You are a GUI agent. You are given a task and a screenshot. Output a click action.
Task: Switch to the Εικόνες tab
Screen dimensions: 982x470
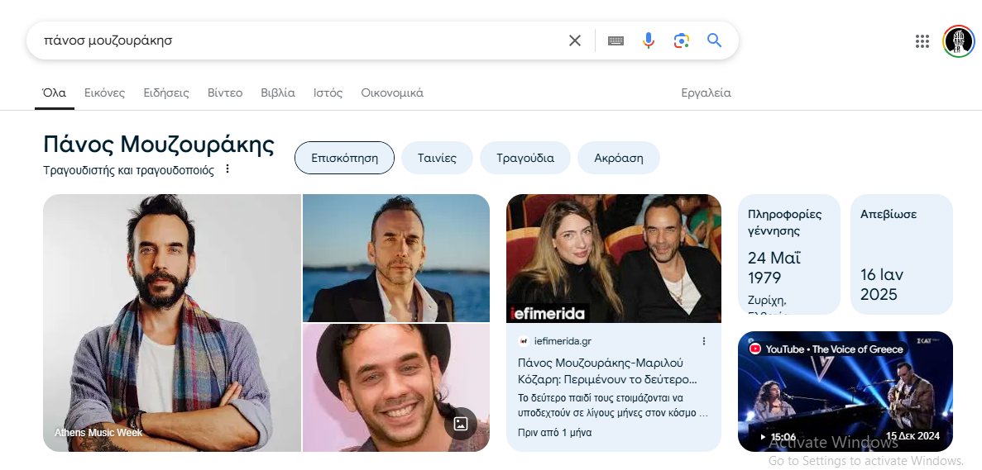pyautogui.click(x=104, y=93)
